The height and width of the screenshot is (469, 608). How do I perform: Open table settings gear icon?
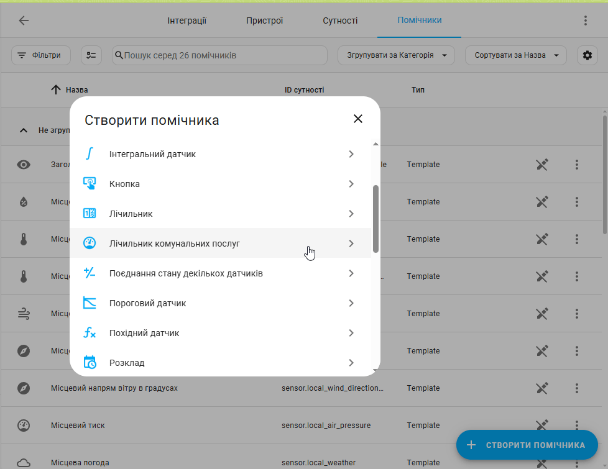pos(587,55)
